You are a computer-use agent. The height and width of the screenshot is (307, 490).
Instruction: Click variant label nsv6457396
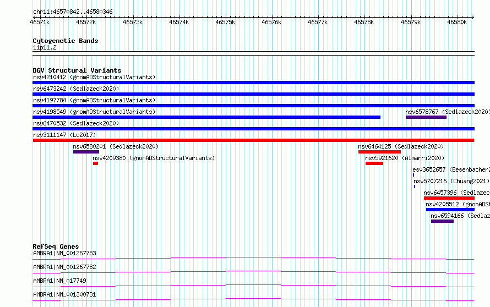tap(456, 193)
